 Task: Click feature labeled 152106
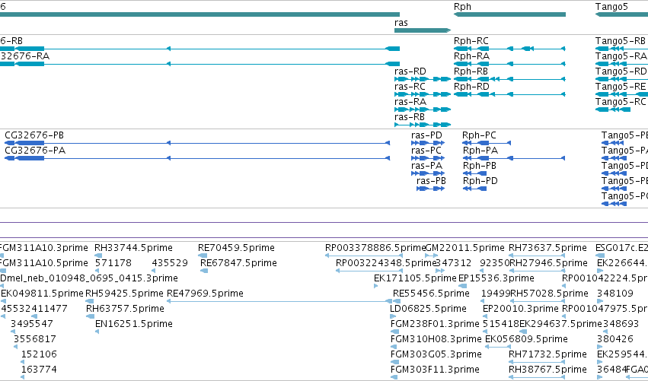(x=23, y=362)
